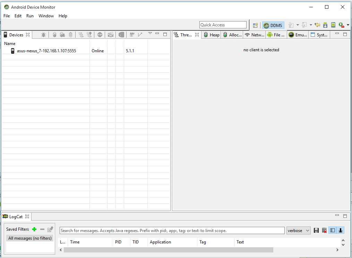352x258 pixels.
Task: Open the Window menu
Action: (x=46, y=16)
